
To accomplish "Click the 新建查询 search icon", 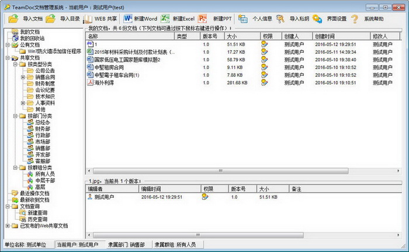I will pyautogui.click(x=23, y=213).
